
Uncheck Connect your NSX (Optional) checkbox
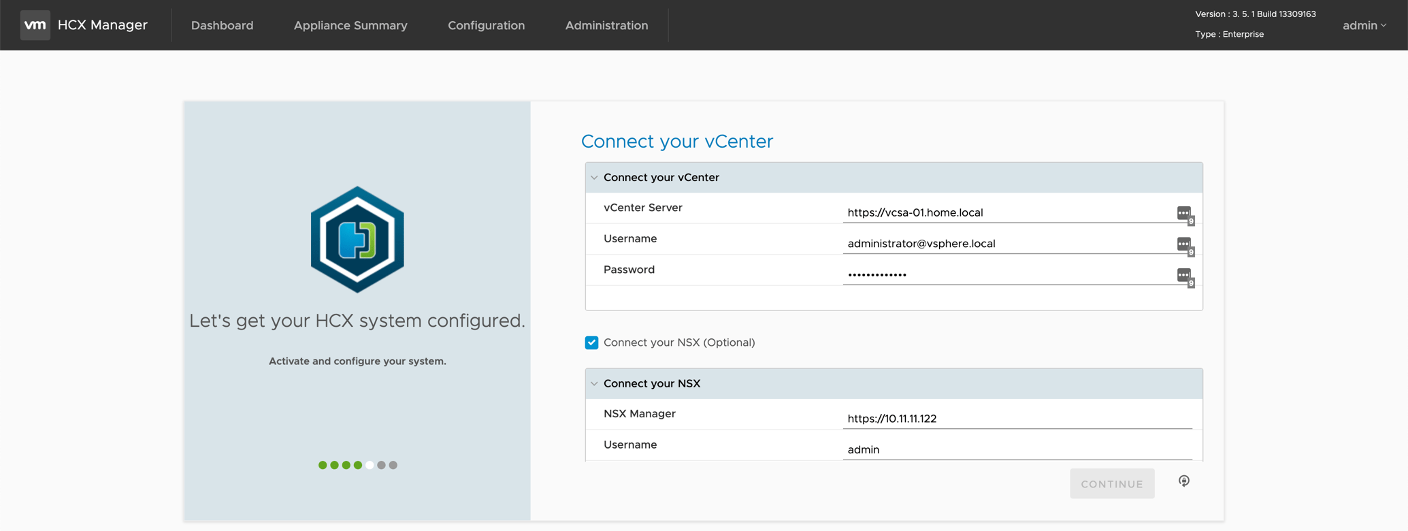pyautogui.click(x=591, y=342)
